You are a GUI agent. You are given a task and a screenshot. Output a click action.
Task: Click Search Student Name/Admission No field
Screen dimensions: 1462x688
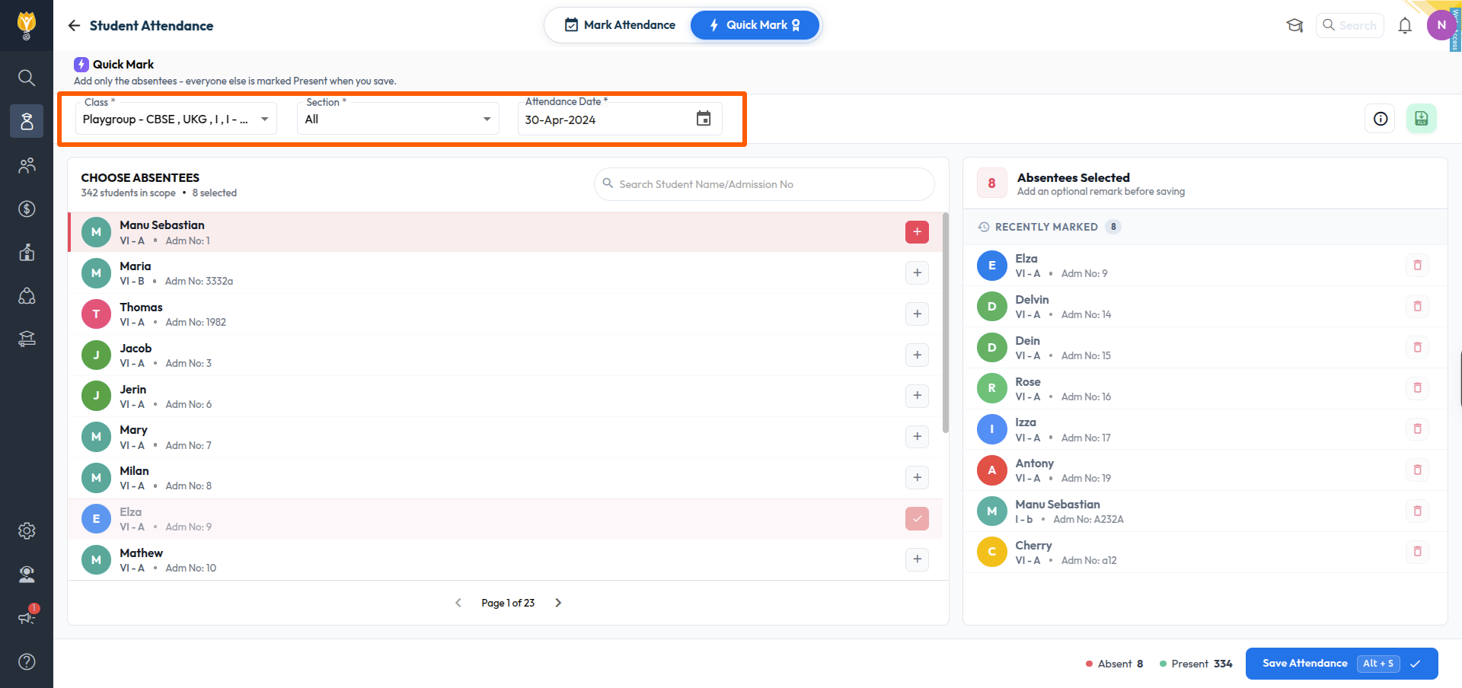764,184
